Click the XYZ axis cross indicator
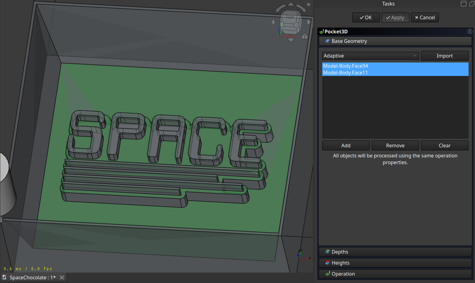The image size is (475, 283). pyautogui.click(x=304, y=255)
